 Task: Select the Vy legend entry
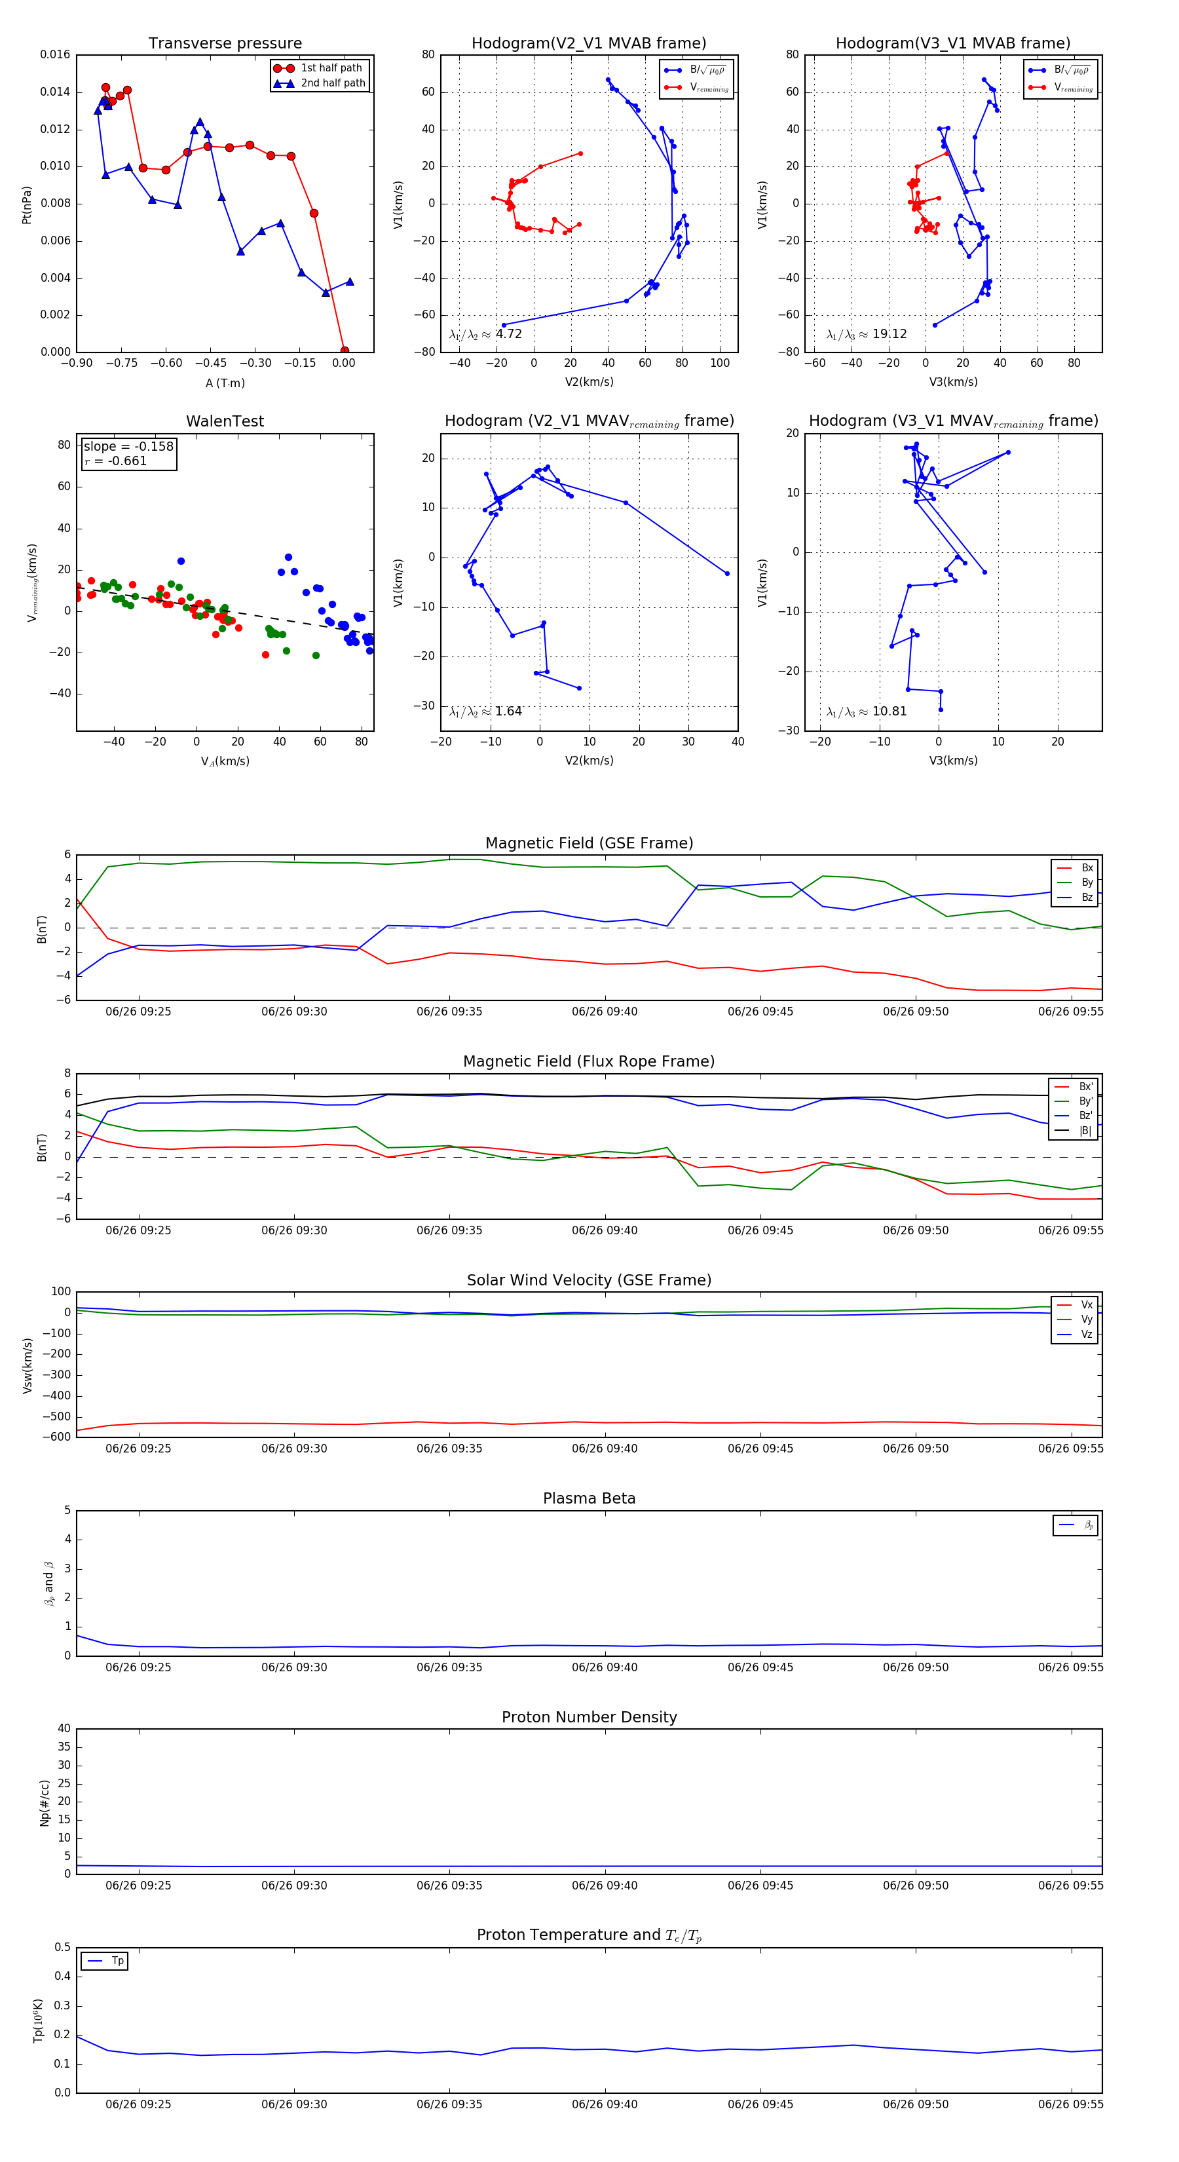pos(1075,1319)
